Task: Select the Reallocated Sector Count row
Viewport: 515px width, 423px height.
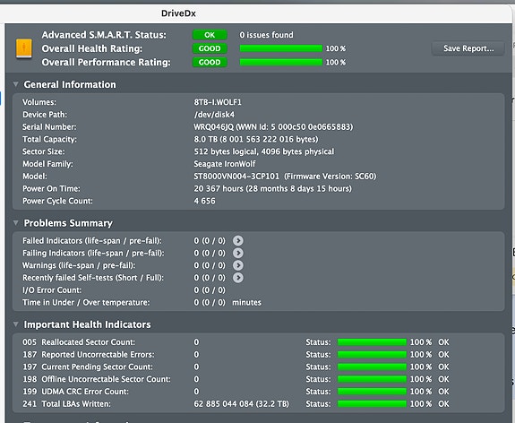Action: [258, 342]
